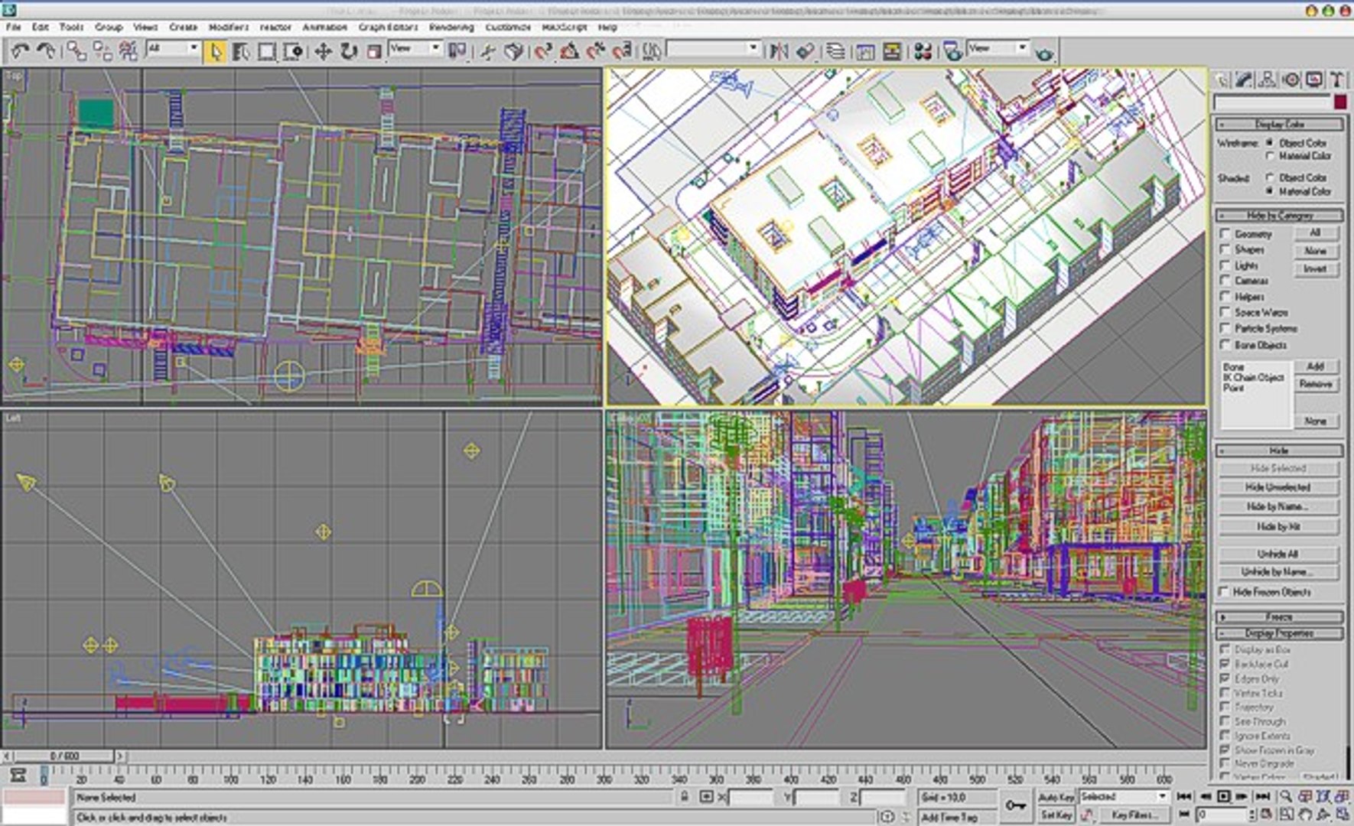Viewport: 1354px width, 826px height.
Task: Choose the Select and Move tool
Action: pos(323,51)
